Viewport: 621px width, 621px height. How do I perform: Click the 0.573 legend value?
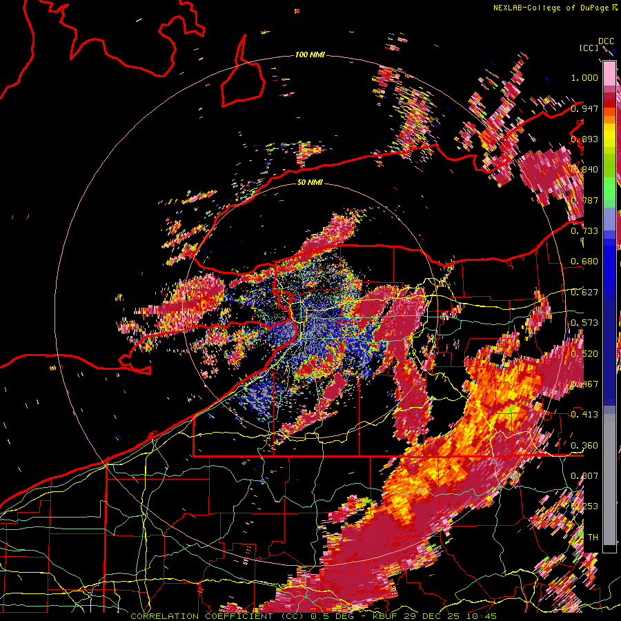[x=584, y=323]
